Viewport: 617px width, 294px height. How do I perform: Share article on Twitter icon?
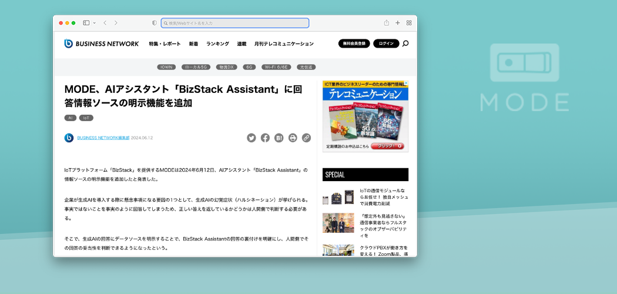pyautogui.click(x=252, y=138)
